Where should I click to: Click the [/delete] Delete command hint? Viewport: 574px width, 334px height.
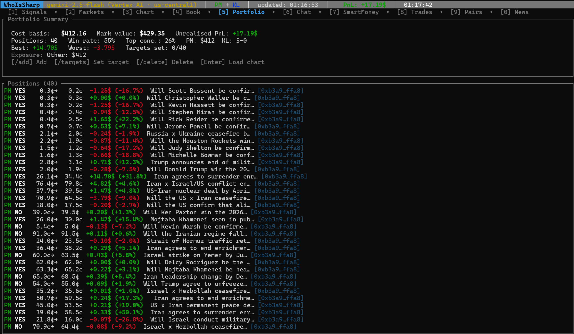pyautogui.click(x=165, y=62)
